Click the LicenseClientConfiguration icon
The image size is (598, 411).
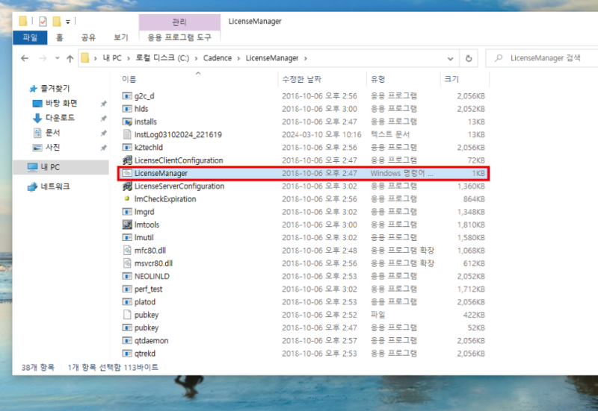click(127, 160)
